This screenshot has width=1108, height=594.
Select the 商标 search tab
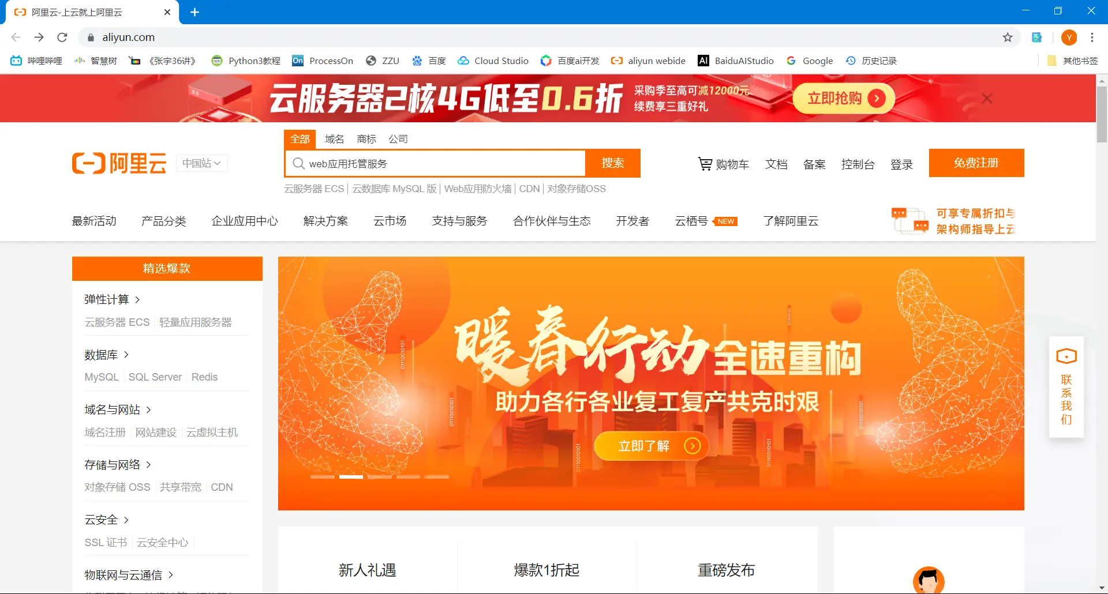coord(366,139)
